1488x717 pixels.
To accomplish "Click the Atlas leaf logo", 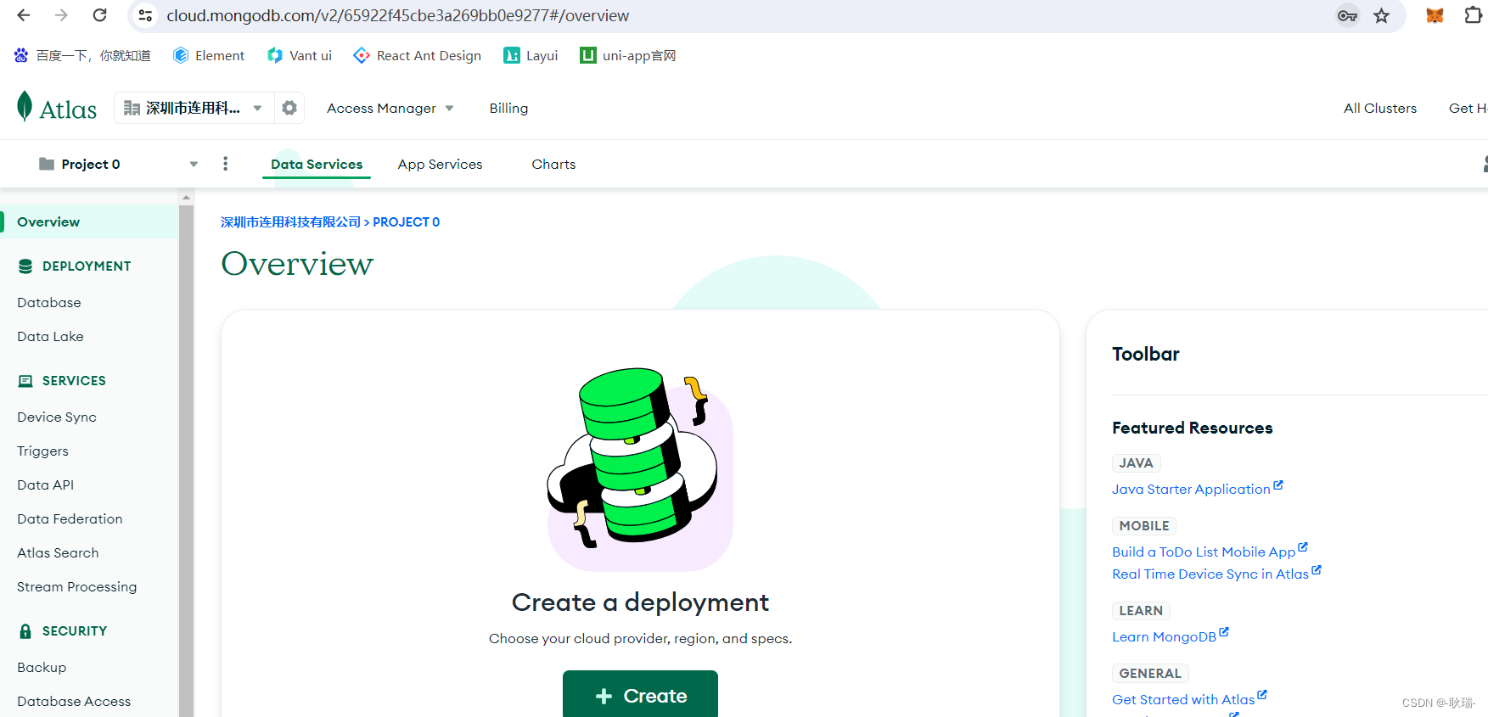I will coord(56,108).
